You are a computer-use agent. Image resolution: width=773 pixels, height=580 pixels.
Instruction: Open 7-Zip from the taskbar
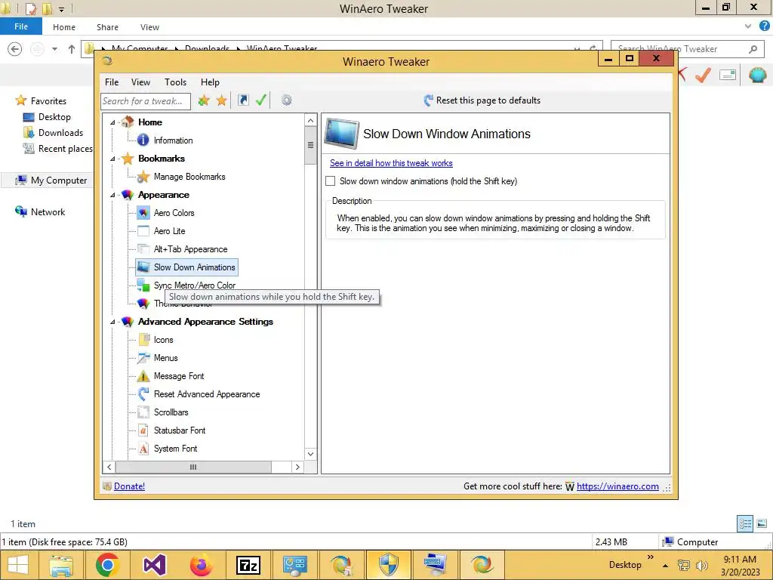(248, 565)
